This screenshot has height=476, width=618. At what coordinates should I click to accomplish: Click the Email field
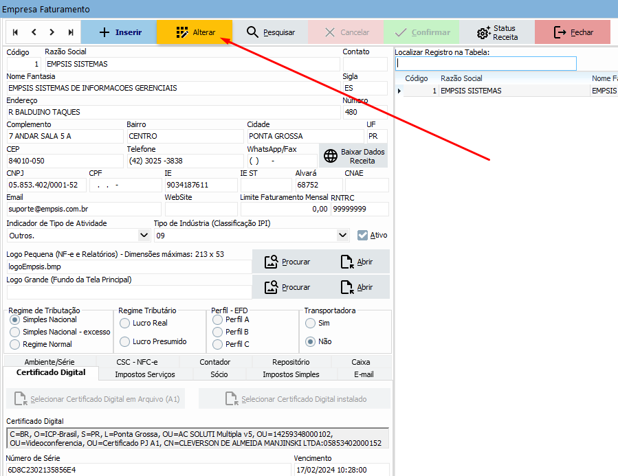tap(84, 209)
